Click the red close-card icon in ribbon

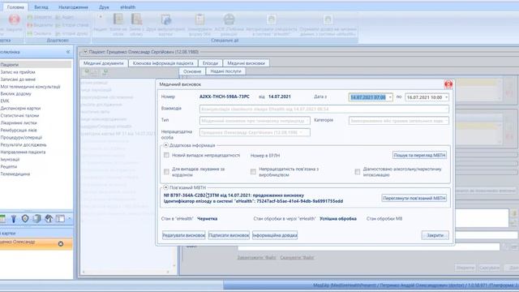14,19
